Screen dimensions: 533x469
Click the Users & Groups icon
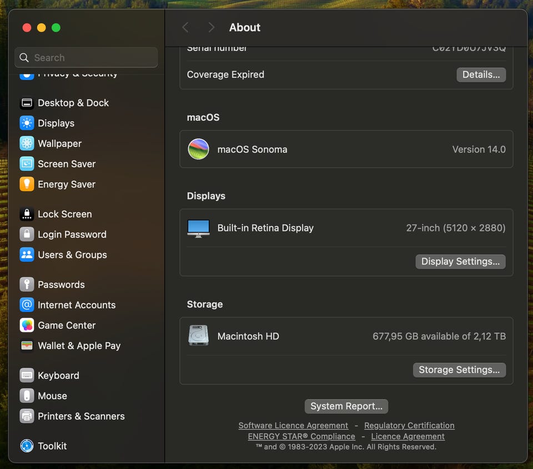[27, 255]
